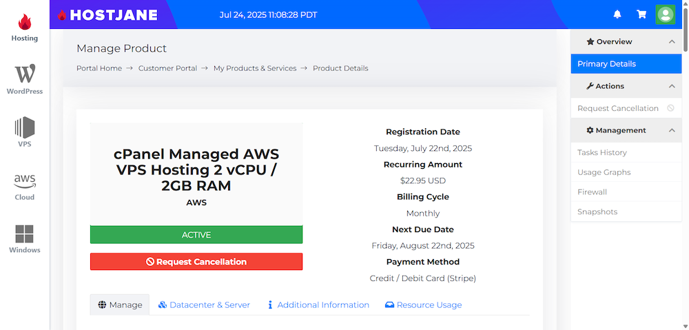The image size is (689, 330).
Task: Click the Product Details breadcrumb
Action: click(340, 68)
